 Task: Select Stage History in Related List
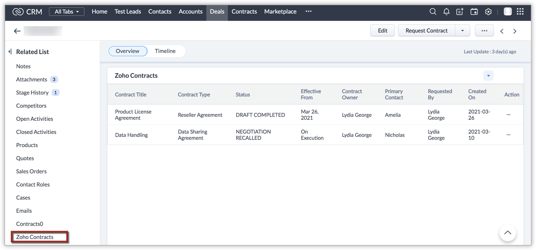click(x=32, y=93)
